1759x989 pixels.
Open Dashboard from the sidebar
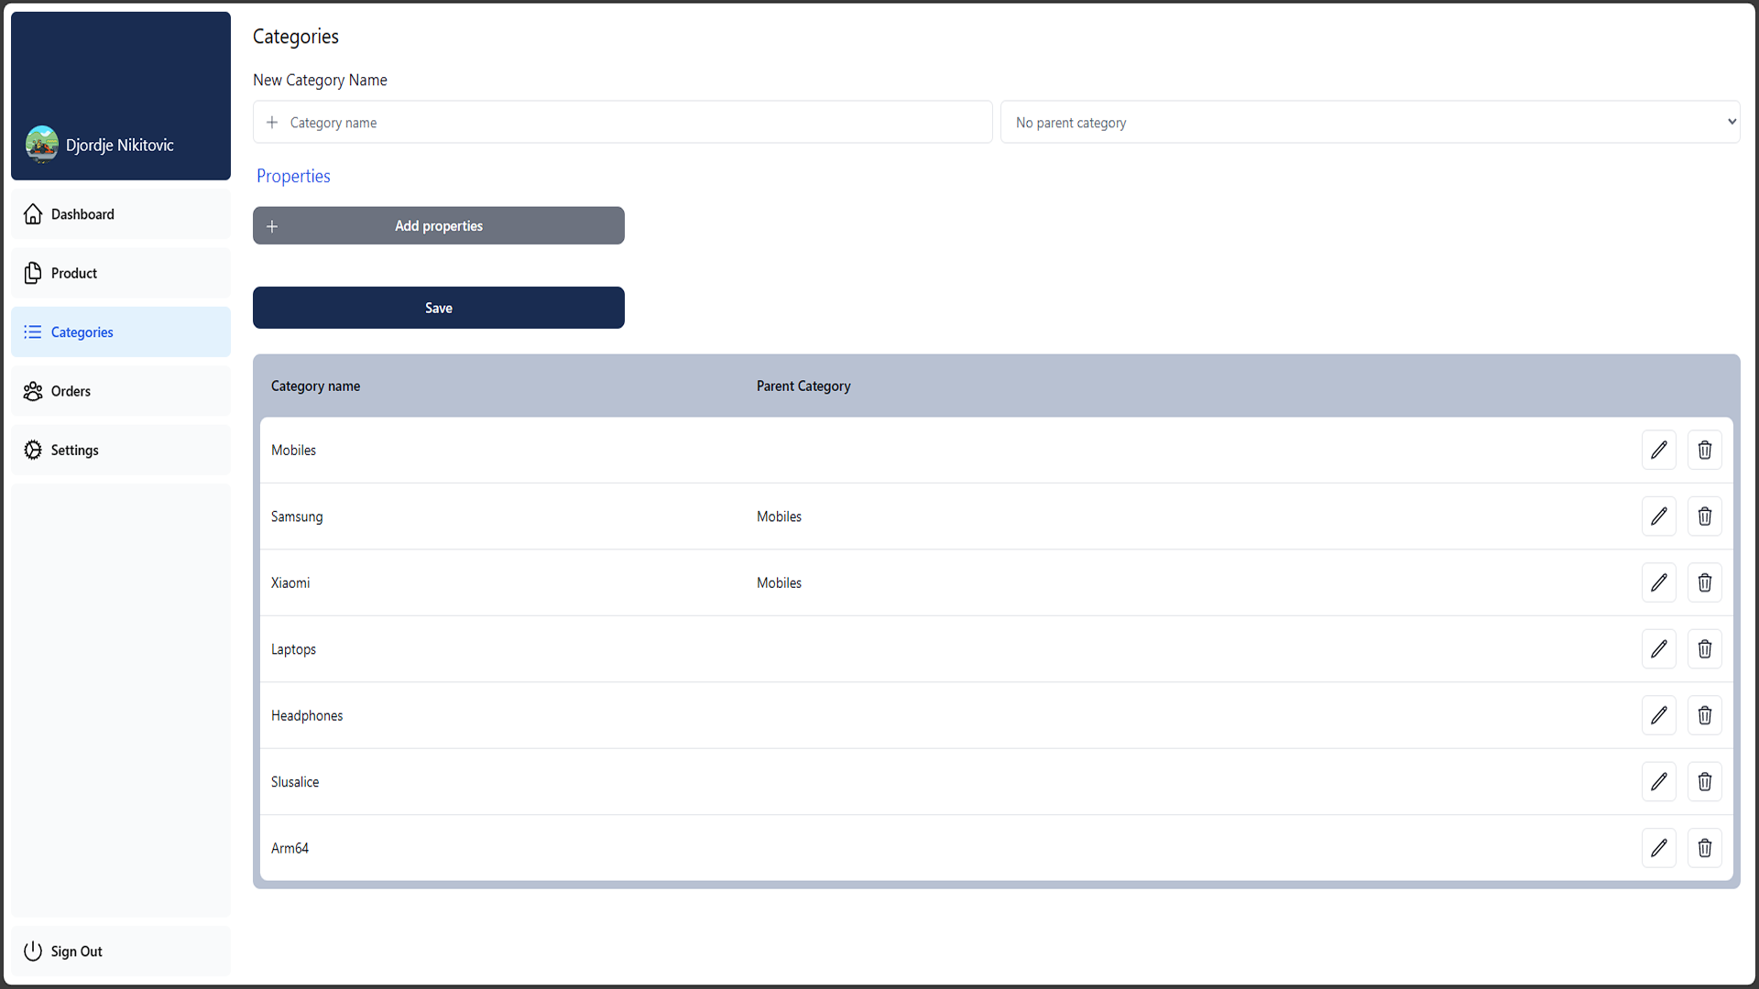[x=82, y=214]
